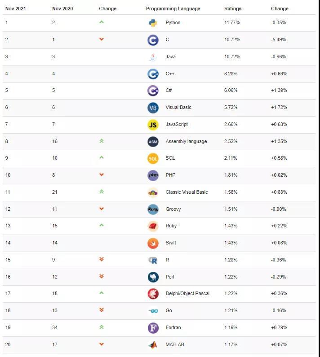Click the Swift bird logo icon
This screenshot has height=357, width=320.
pos(153,243)
